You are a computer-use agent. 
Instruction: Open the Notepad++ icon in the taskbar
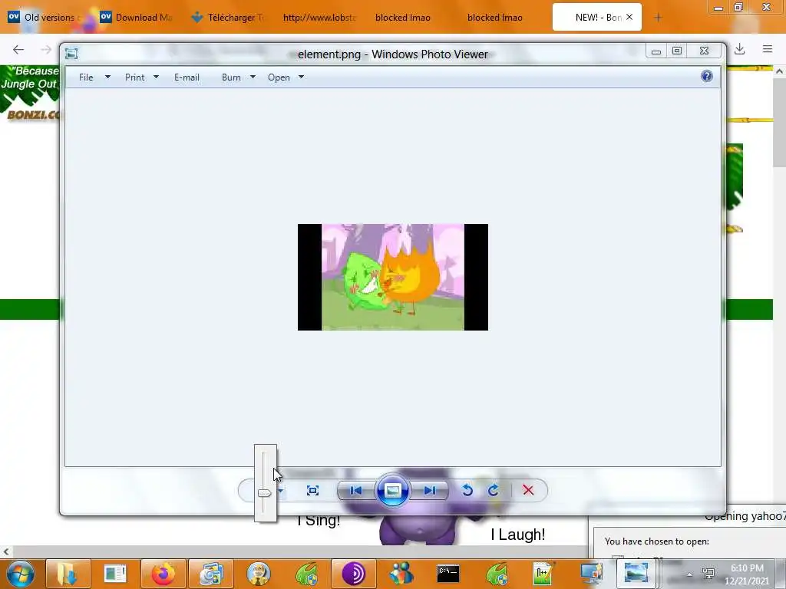tap(543, 574)
